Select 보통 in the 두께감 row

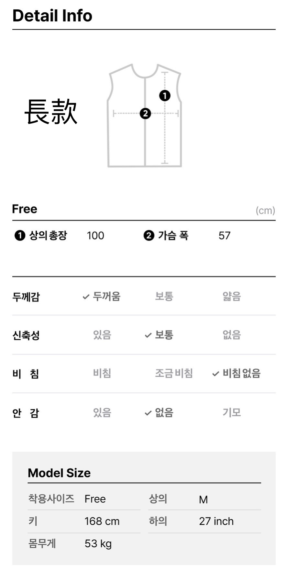pos(164,296)
